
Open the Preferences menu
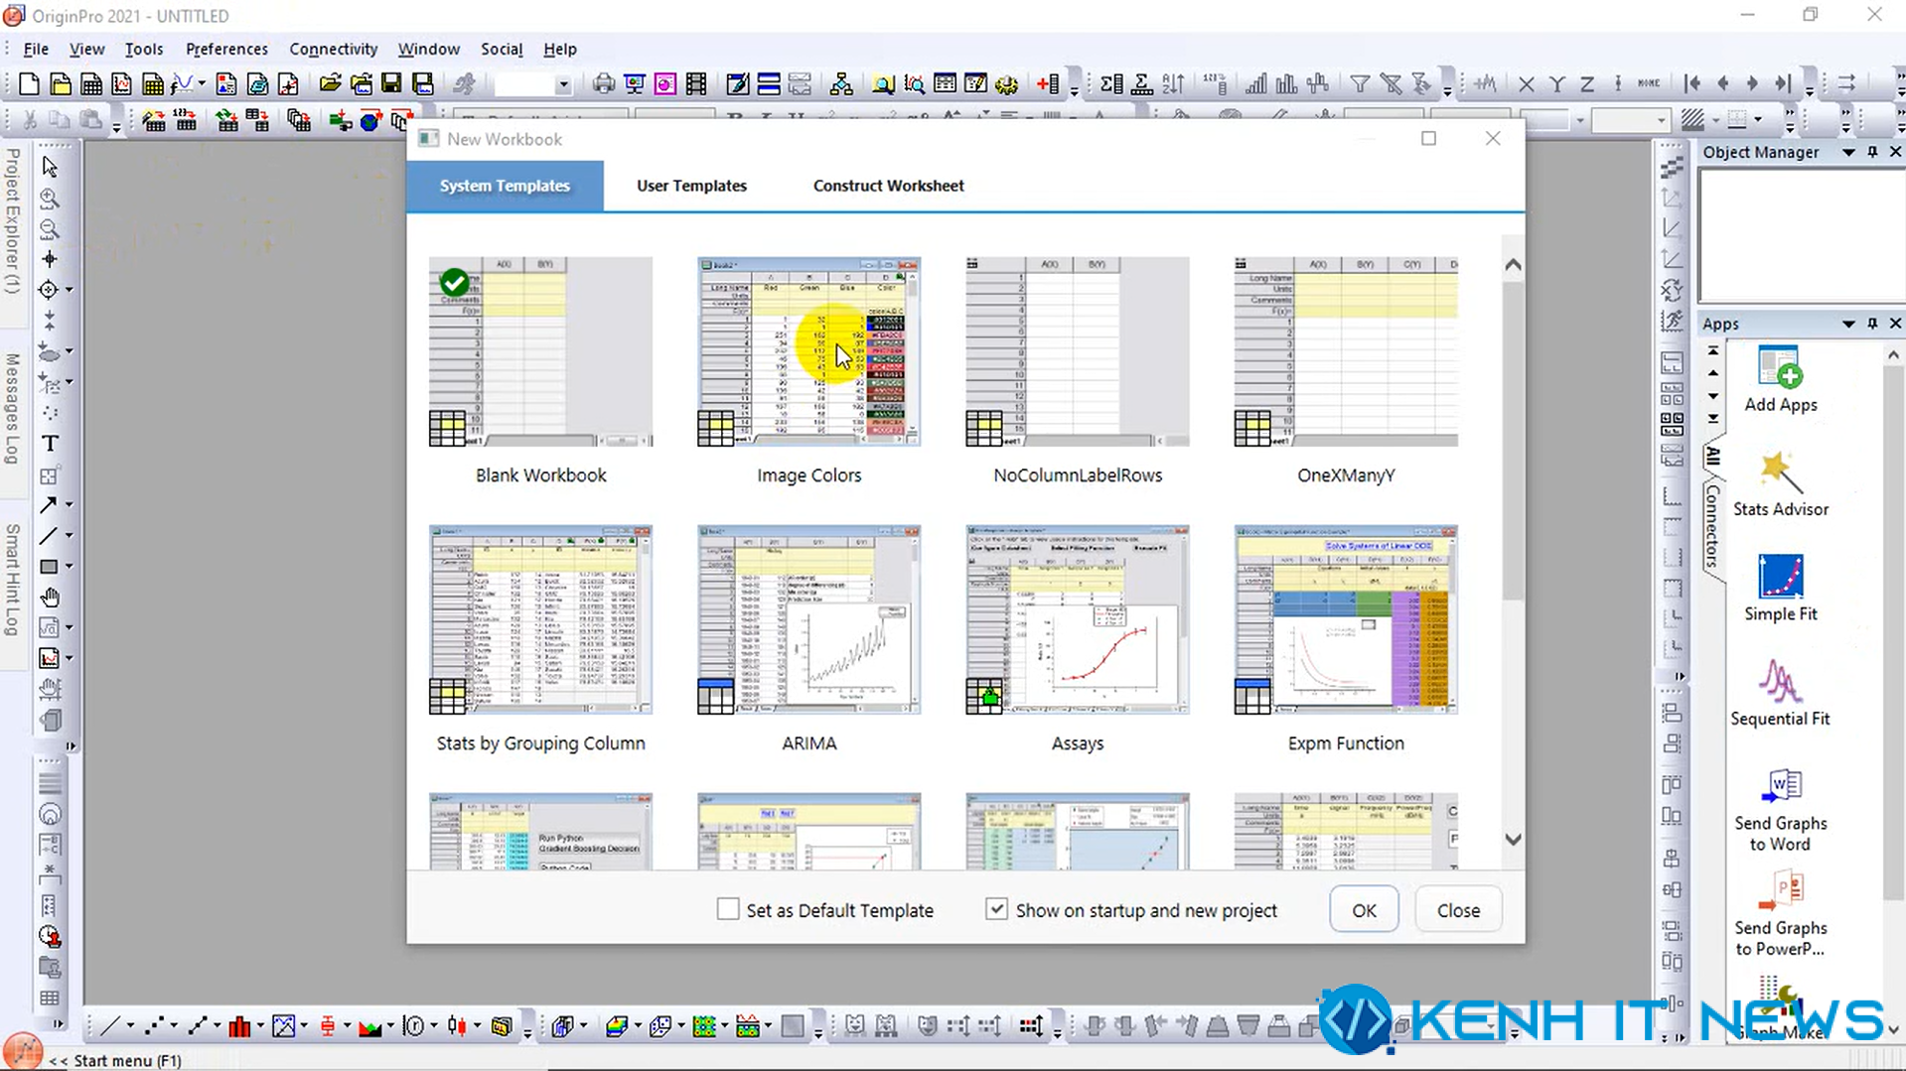(226, 49)
